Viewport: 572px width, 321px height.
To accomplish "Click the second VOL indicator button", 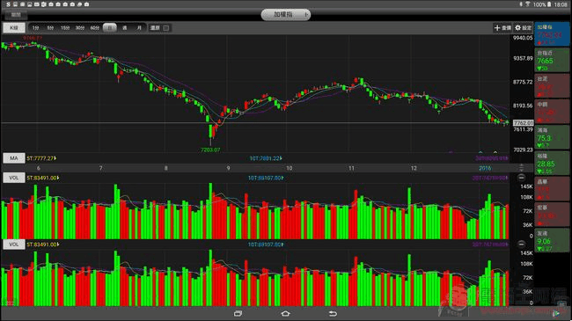I will [x=14, y=244].
